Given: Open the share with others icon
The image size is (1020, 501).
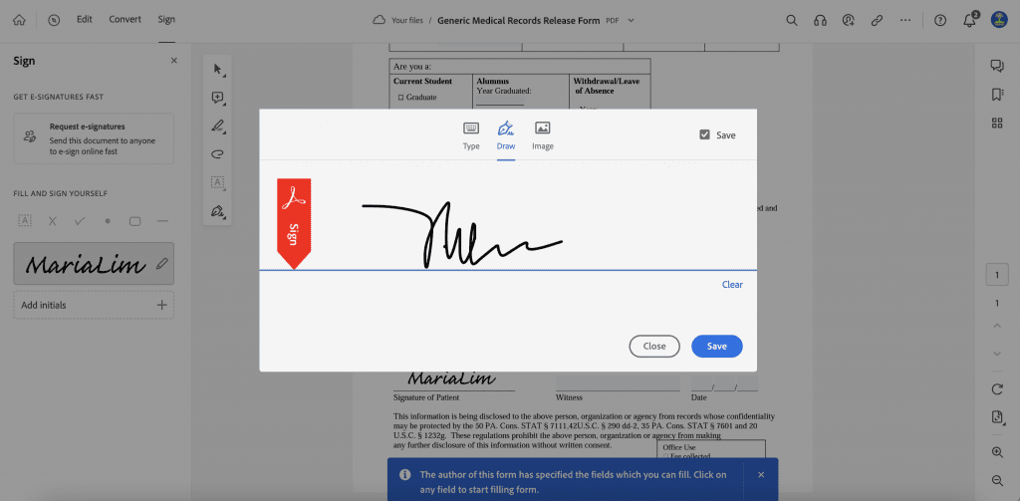Looking at the screenshot, I should [849, 20].
